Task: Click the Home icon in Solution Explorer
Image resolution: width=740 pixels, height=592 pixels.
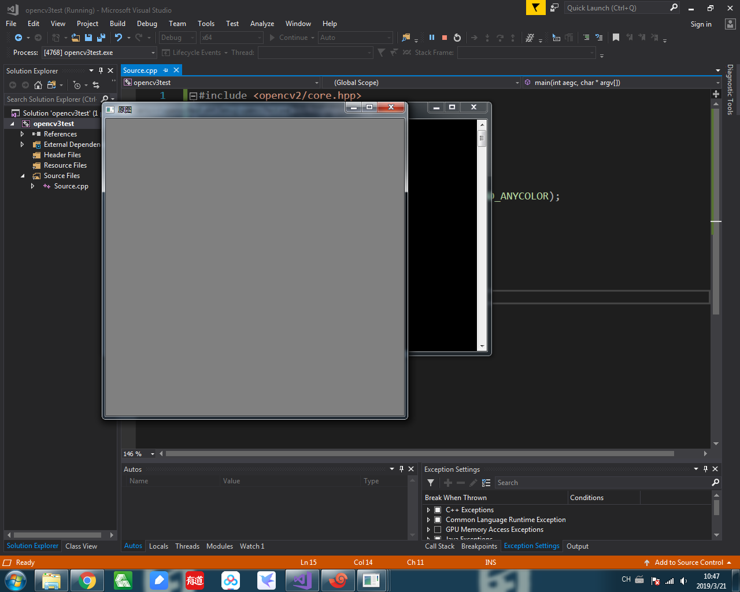Action: [38, 85]
